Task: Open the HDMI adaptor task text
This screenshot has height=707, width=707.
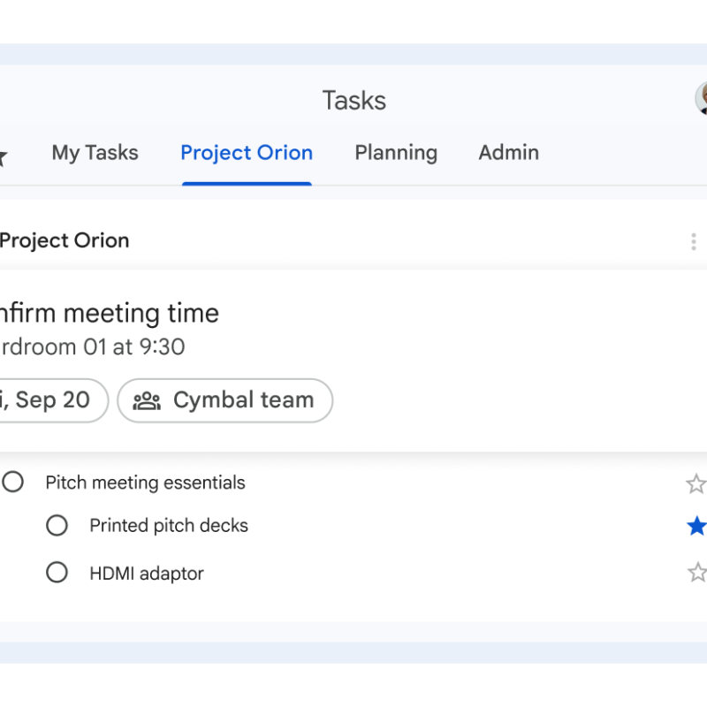Action: (x=147, y=574)
